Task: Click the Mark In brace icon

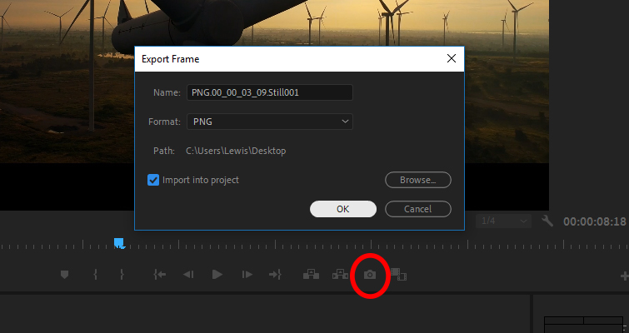Action: click(x=96, y=275)
